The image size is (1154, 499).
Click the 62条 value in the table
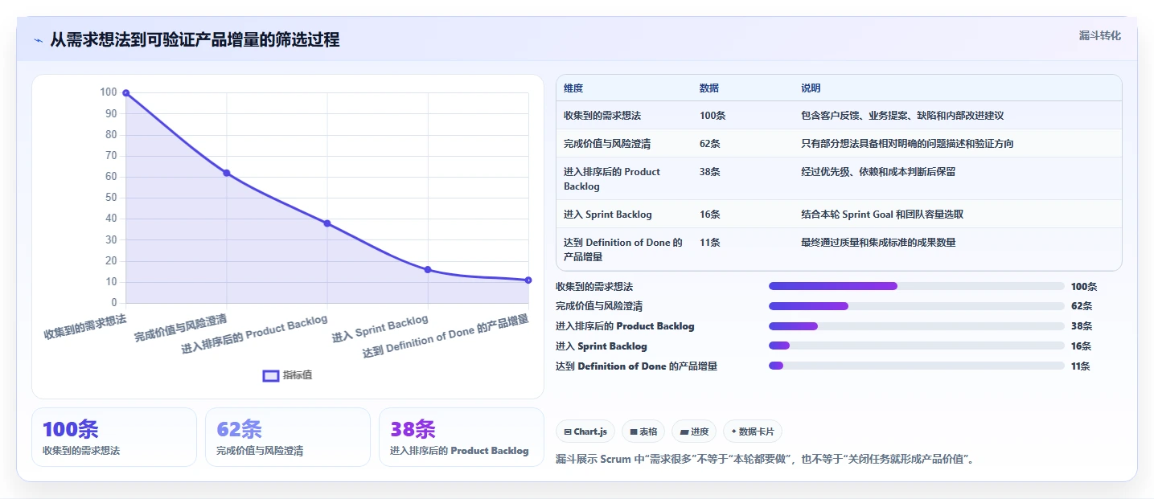coord(710,144)
